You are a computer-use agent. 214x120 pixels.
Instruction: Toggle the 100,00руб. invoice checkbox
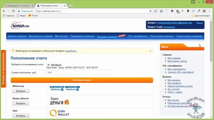(48, 65)
